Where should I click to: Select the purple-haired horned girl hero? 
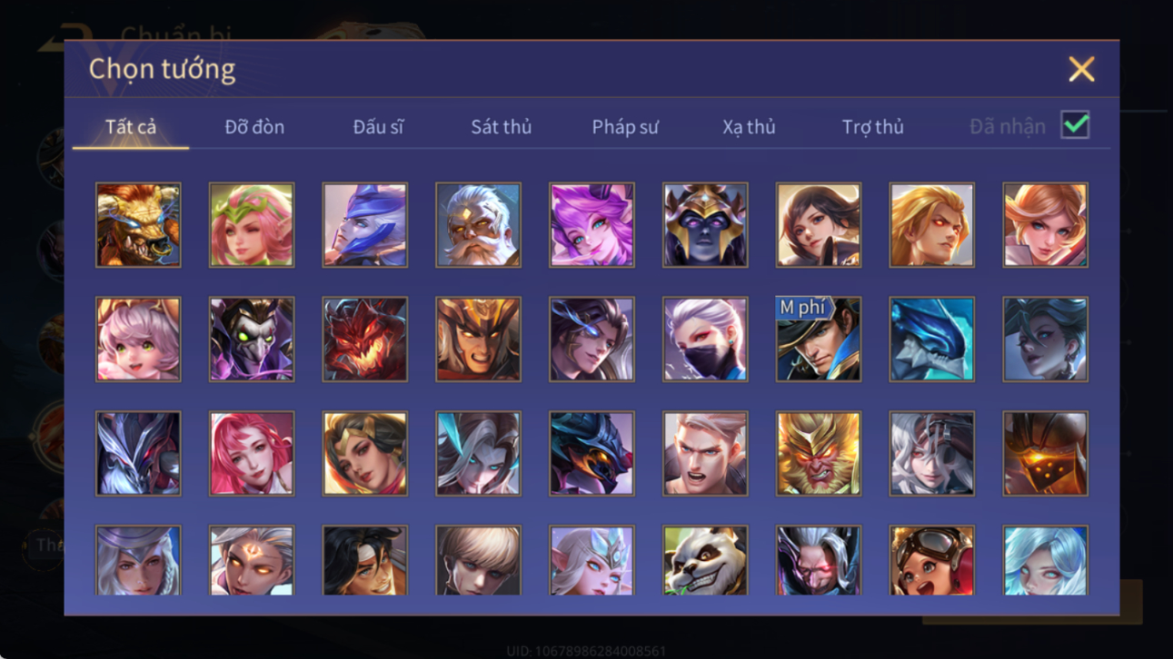(591, 225)
